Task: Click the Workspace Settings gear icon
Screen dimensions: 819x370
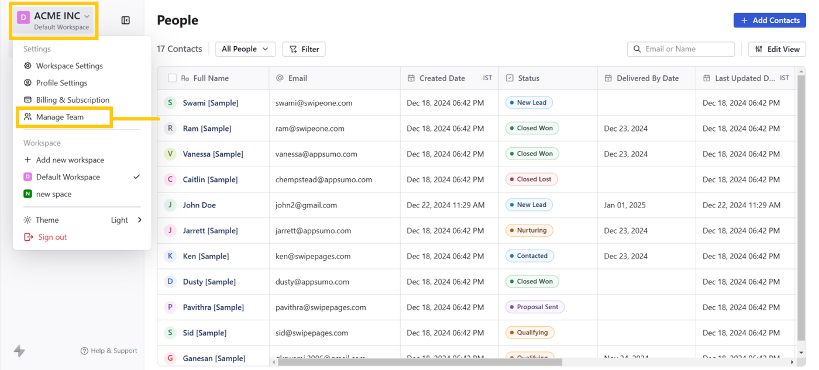Action: tap(27, 66)
